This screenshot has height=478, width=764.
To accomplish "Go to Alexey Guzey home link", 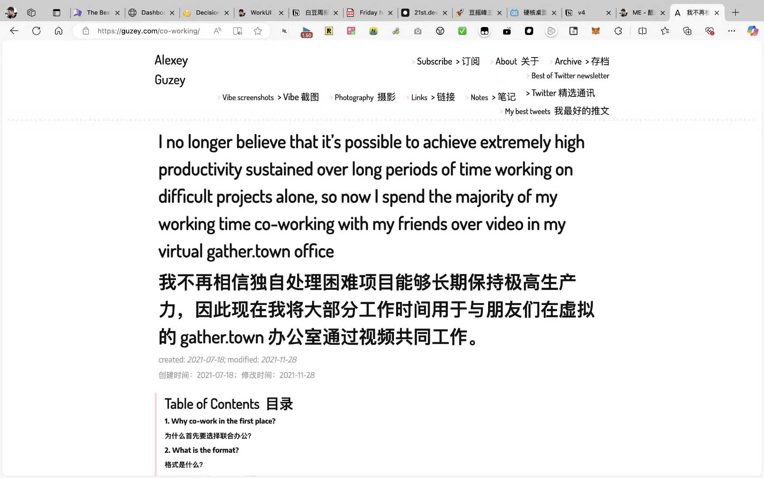I will [x=171, y=70].
